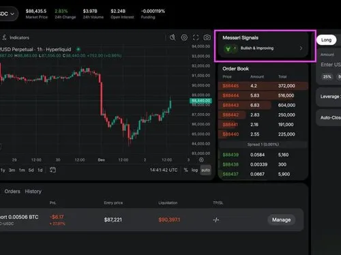The height and width of the screenshot is (255, 341).
Task: Click the Messari Signals bullish indicator icon
Action: pyautogui.click(x=228, y=48)
